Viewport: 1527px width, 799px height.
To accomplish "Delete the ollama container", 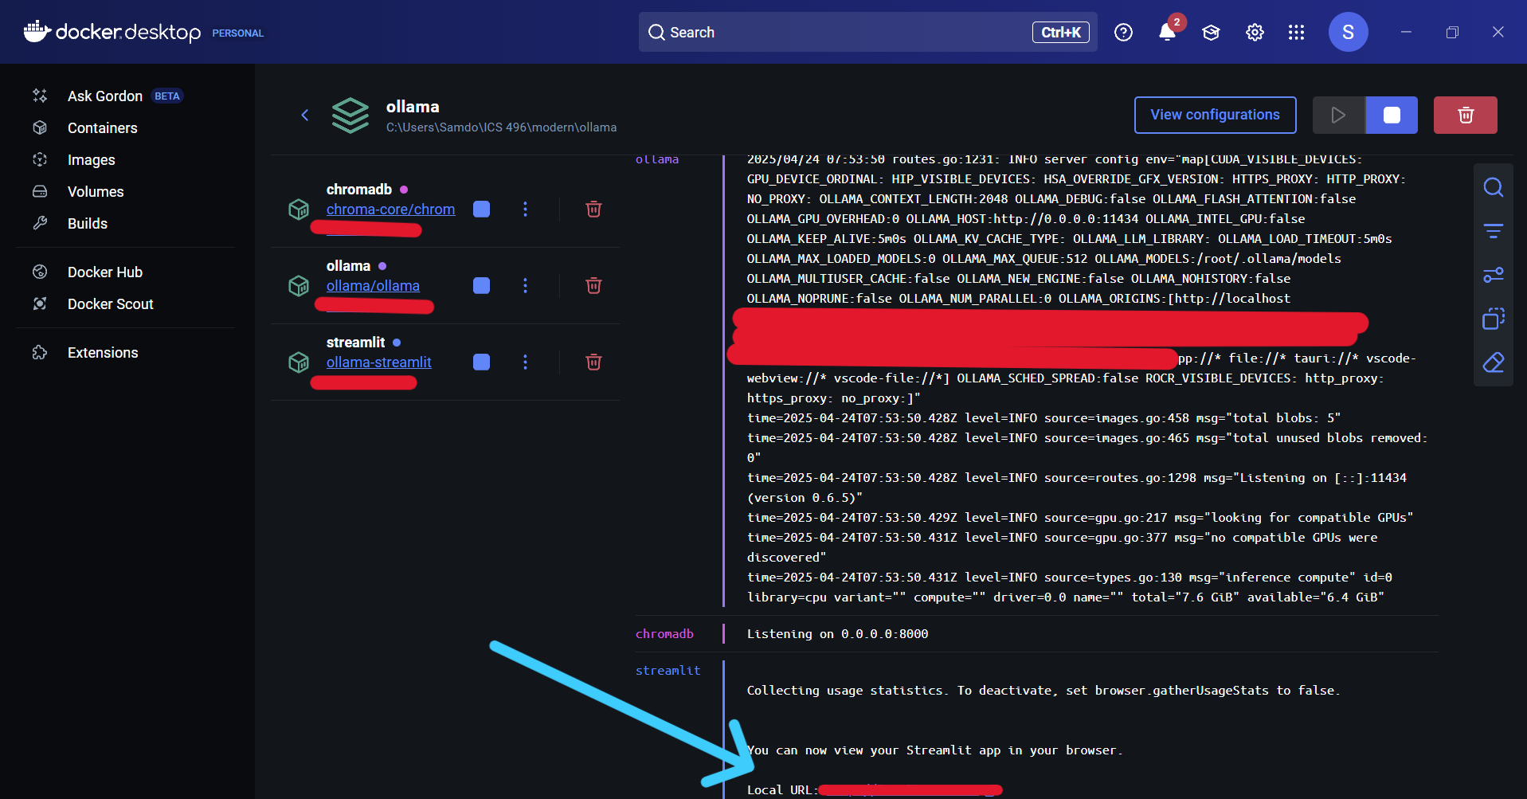I will coord(593,285).
